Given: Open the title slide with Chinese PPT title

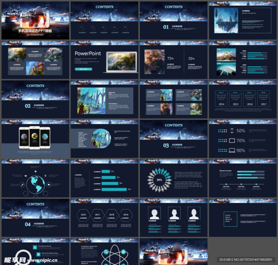Looking at the screenshot, I should coord(35,21).
